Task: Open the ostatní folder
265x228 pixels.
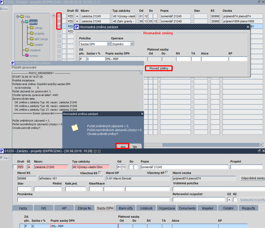Action: click(38, 45)
